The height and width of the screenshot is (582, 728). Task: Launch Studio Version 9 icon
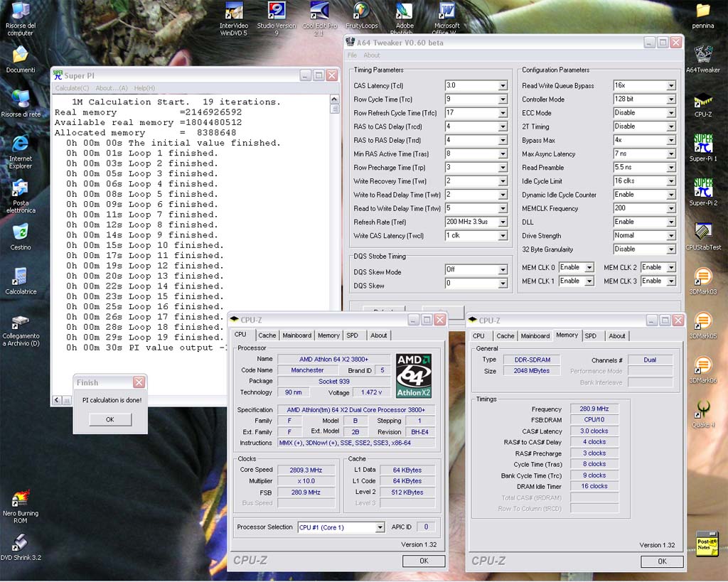(277, 18)
